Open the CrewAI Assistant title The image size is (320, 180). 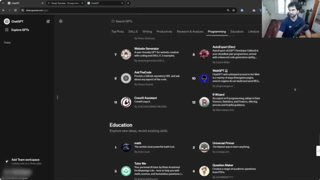click(x=145, y=98)
